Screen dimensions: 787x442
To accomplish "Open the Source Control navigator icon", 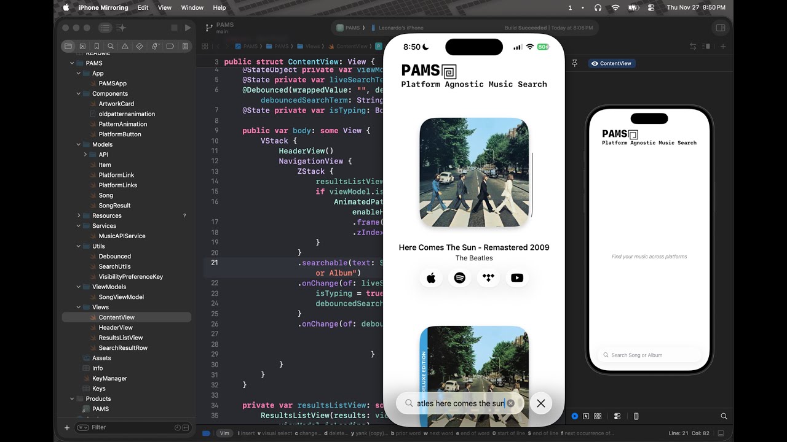I will pyautogui.click(x=82, y=46).
